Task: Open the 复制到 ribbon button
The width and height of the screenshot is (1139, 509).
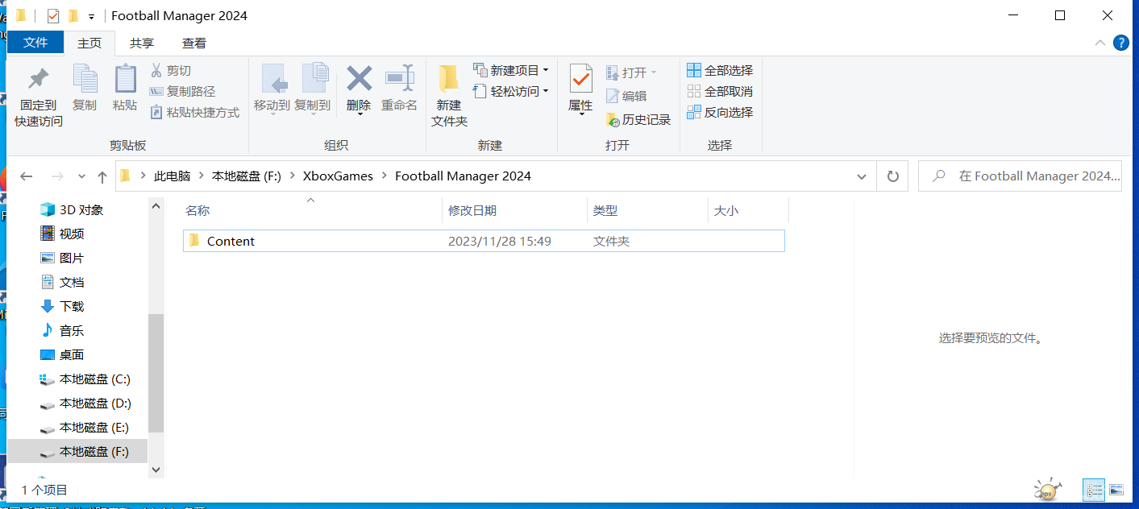Action: tap(312, 89)
